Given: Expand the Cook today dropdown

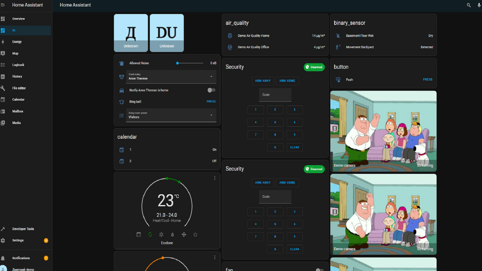Looking at the screenshot, I should pyautogui.click(x=171, y=77).
